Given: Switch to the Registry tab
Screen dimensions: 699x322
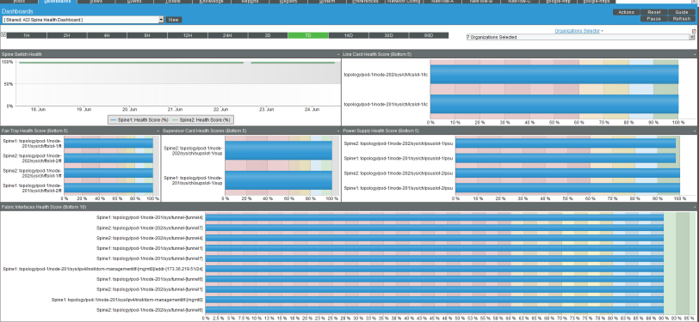Looking at the screenshot, I should [288, 2].
